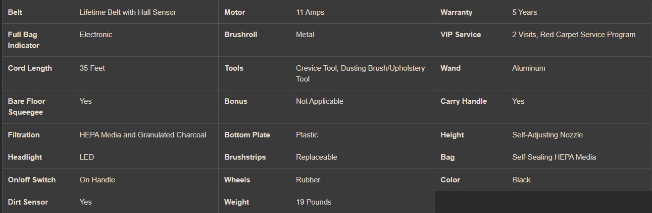Click the 19 Pounds weight value
The width and height of the screenshot is (652, 213).
[x=313, y=202]
